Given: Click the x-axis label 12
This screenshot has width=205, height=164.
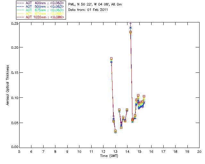Looking at the screenshot, I should click(x=103, y=152).
